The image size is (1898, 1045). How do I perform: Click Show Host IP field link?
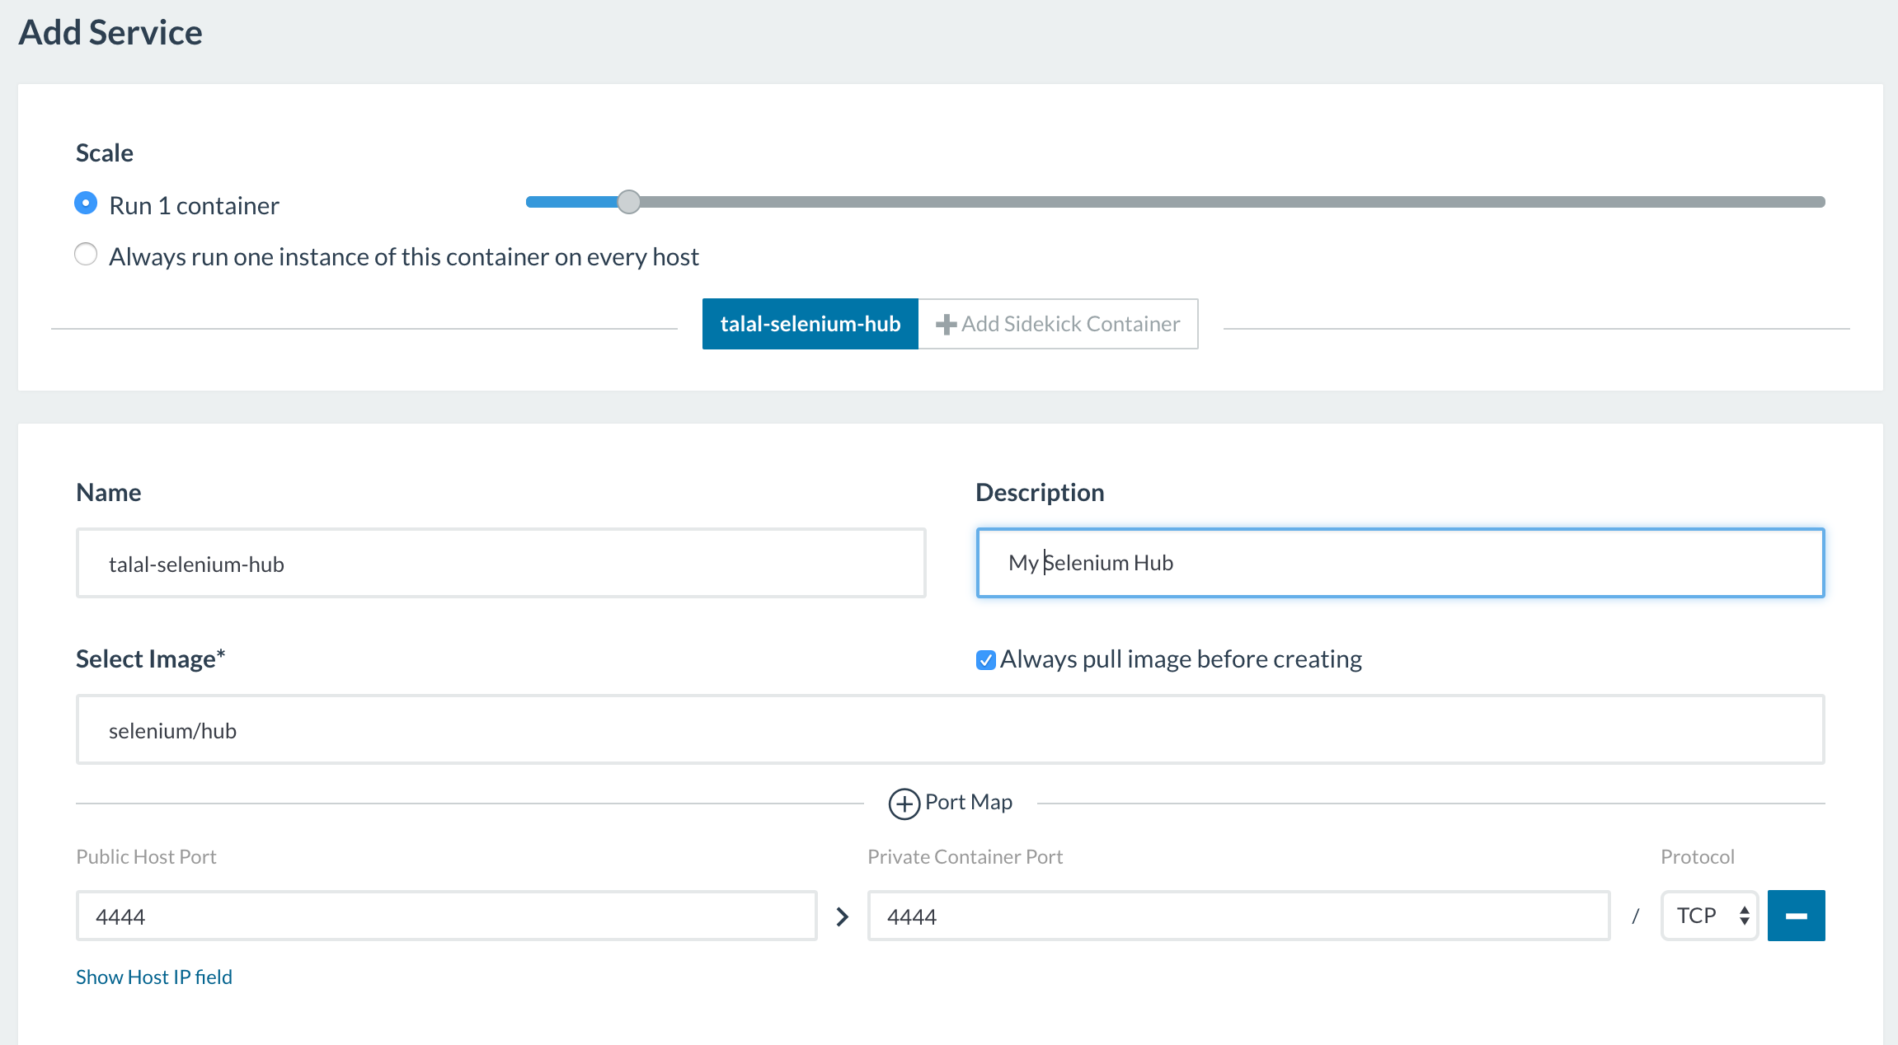coord(154,977)
